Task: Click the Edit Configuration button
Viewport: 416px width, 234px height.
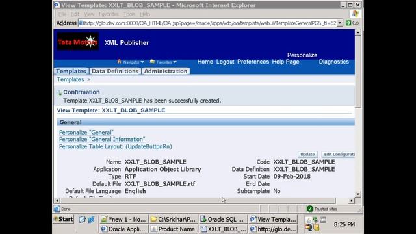Action: point(339,155)
